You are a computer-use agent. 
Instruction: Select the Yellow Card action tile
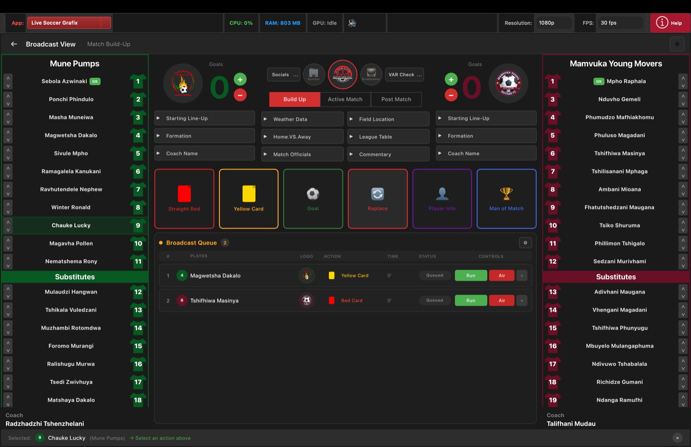click(x=249, y=199)
